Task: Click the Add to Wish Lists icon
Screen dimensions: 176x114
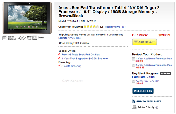Action: [x=134, y=101]
